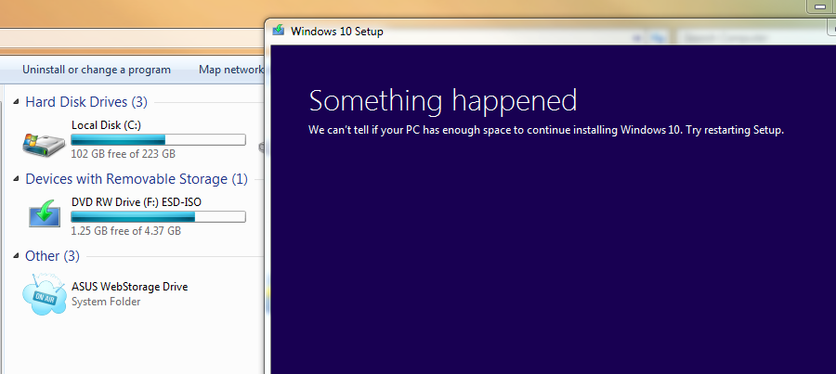Click the Try restarting Setup error message

point(546,130)
